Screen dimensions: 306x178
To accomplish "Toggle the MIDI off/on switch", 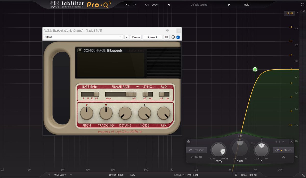I will [164, 94].
